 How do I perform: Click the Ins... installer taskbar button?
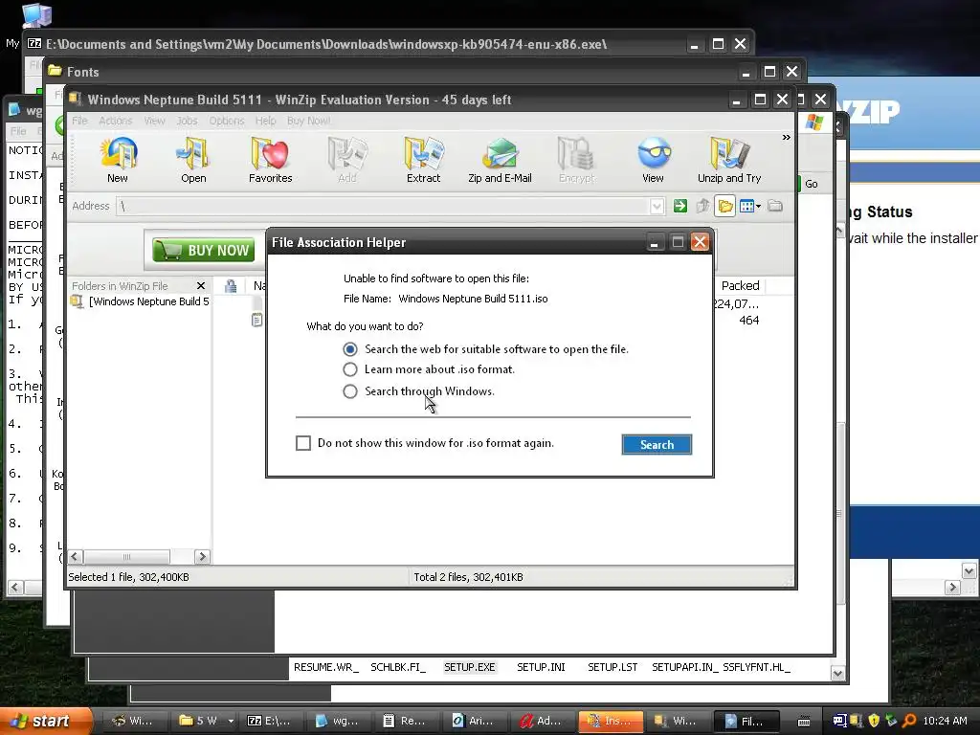coord(609,721)
